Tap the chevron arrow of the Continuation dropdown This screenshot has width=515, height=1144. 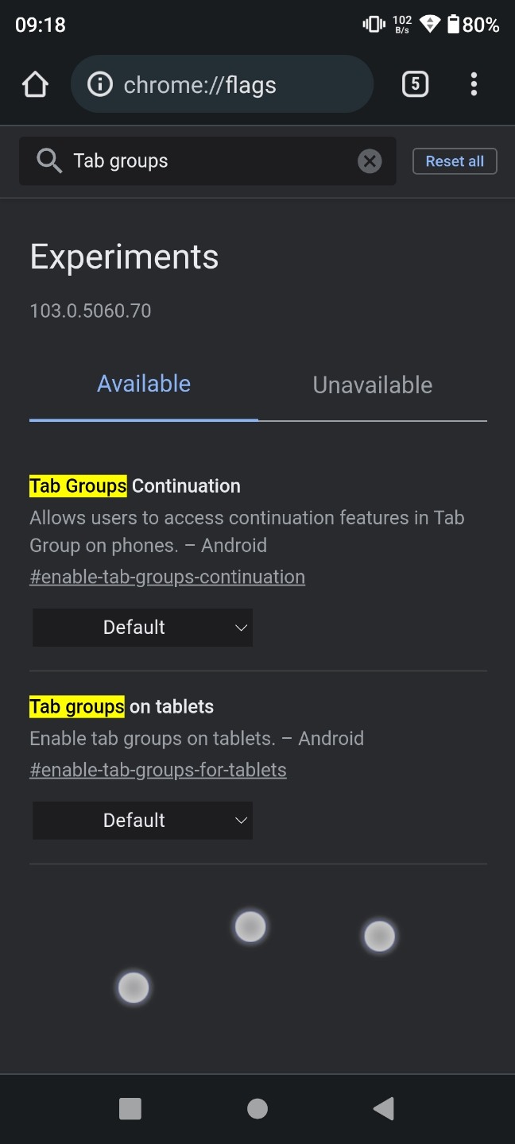[242, 628]
